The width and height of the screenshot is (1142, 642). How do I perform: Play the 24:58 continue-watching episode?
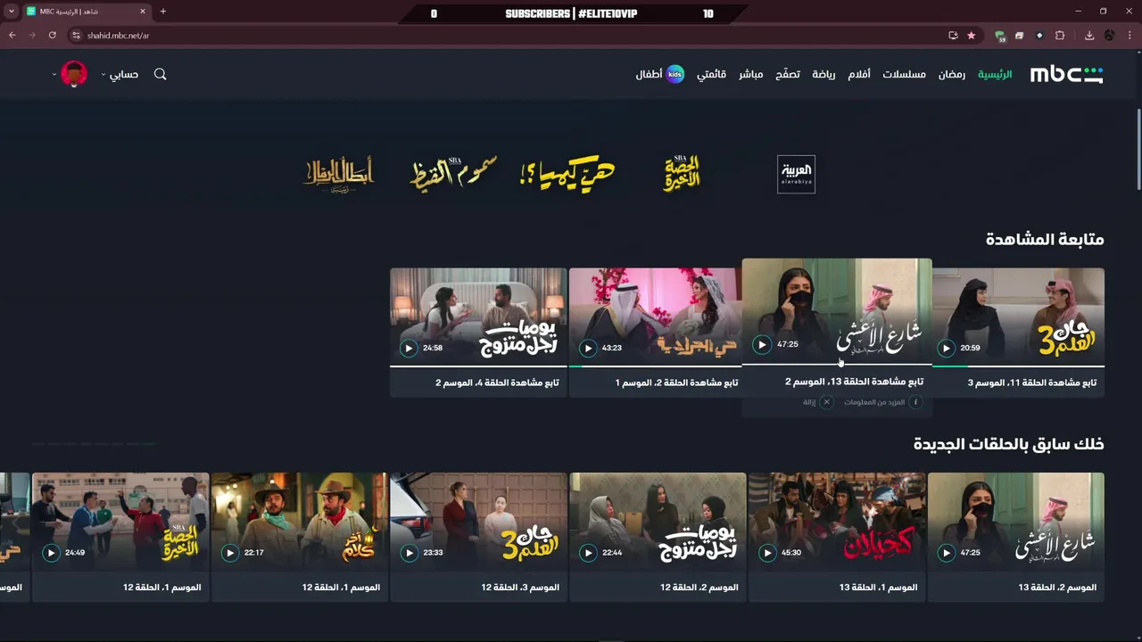tap(409, 348)
